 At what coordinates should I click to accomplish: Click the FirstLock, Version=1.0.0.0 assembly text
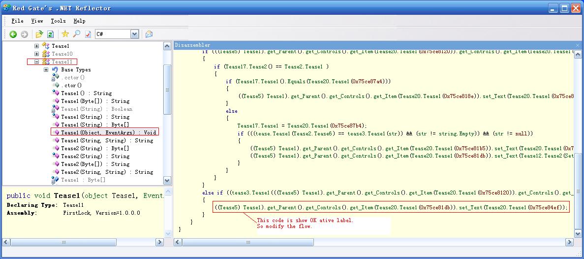[x=102, y=213]
